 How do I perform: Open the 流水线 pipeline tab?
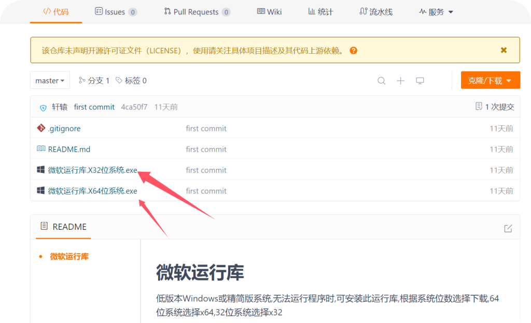(376, 12)
